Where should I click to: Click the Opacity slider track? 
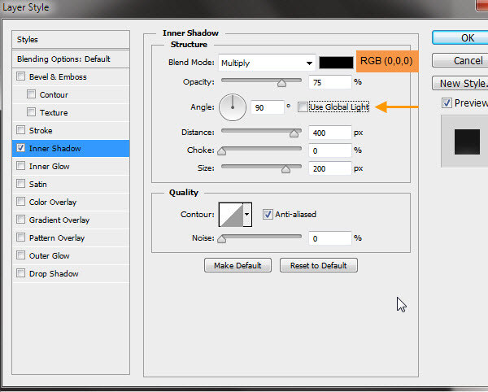(260, 81)
